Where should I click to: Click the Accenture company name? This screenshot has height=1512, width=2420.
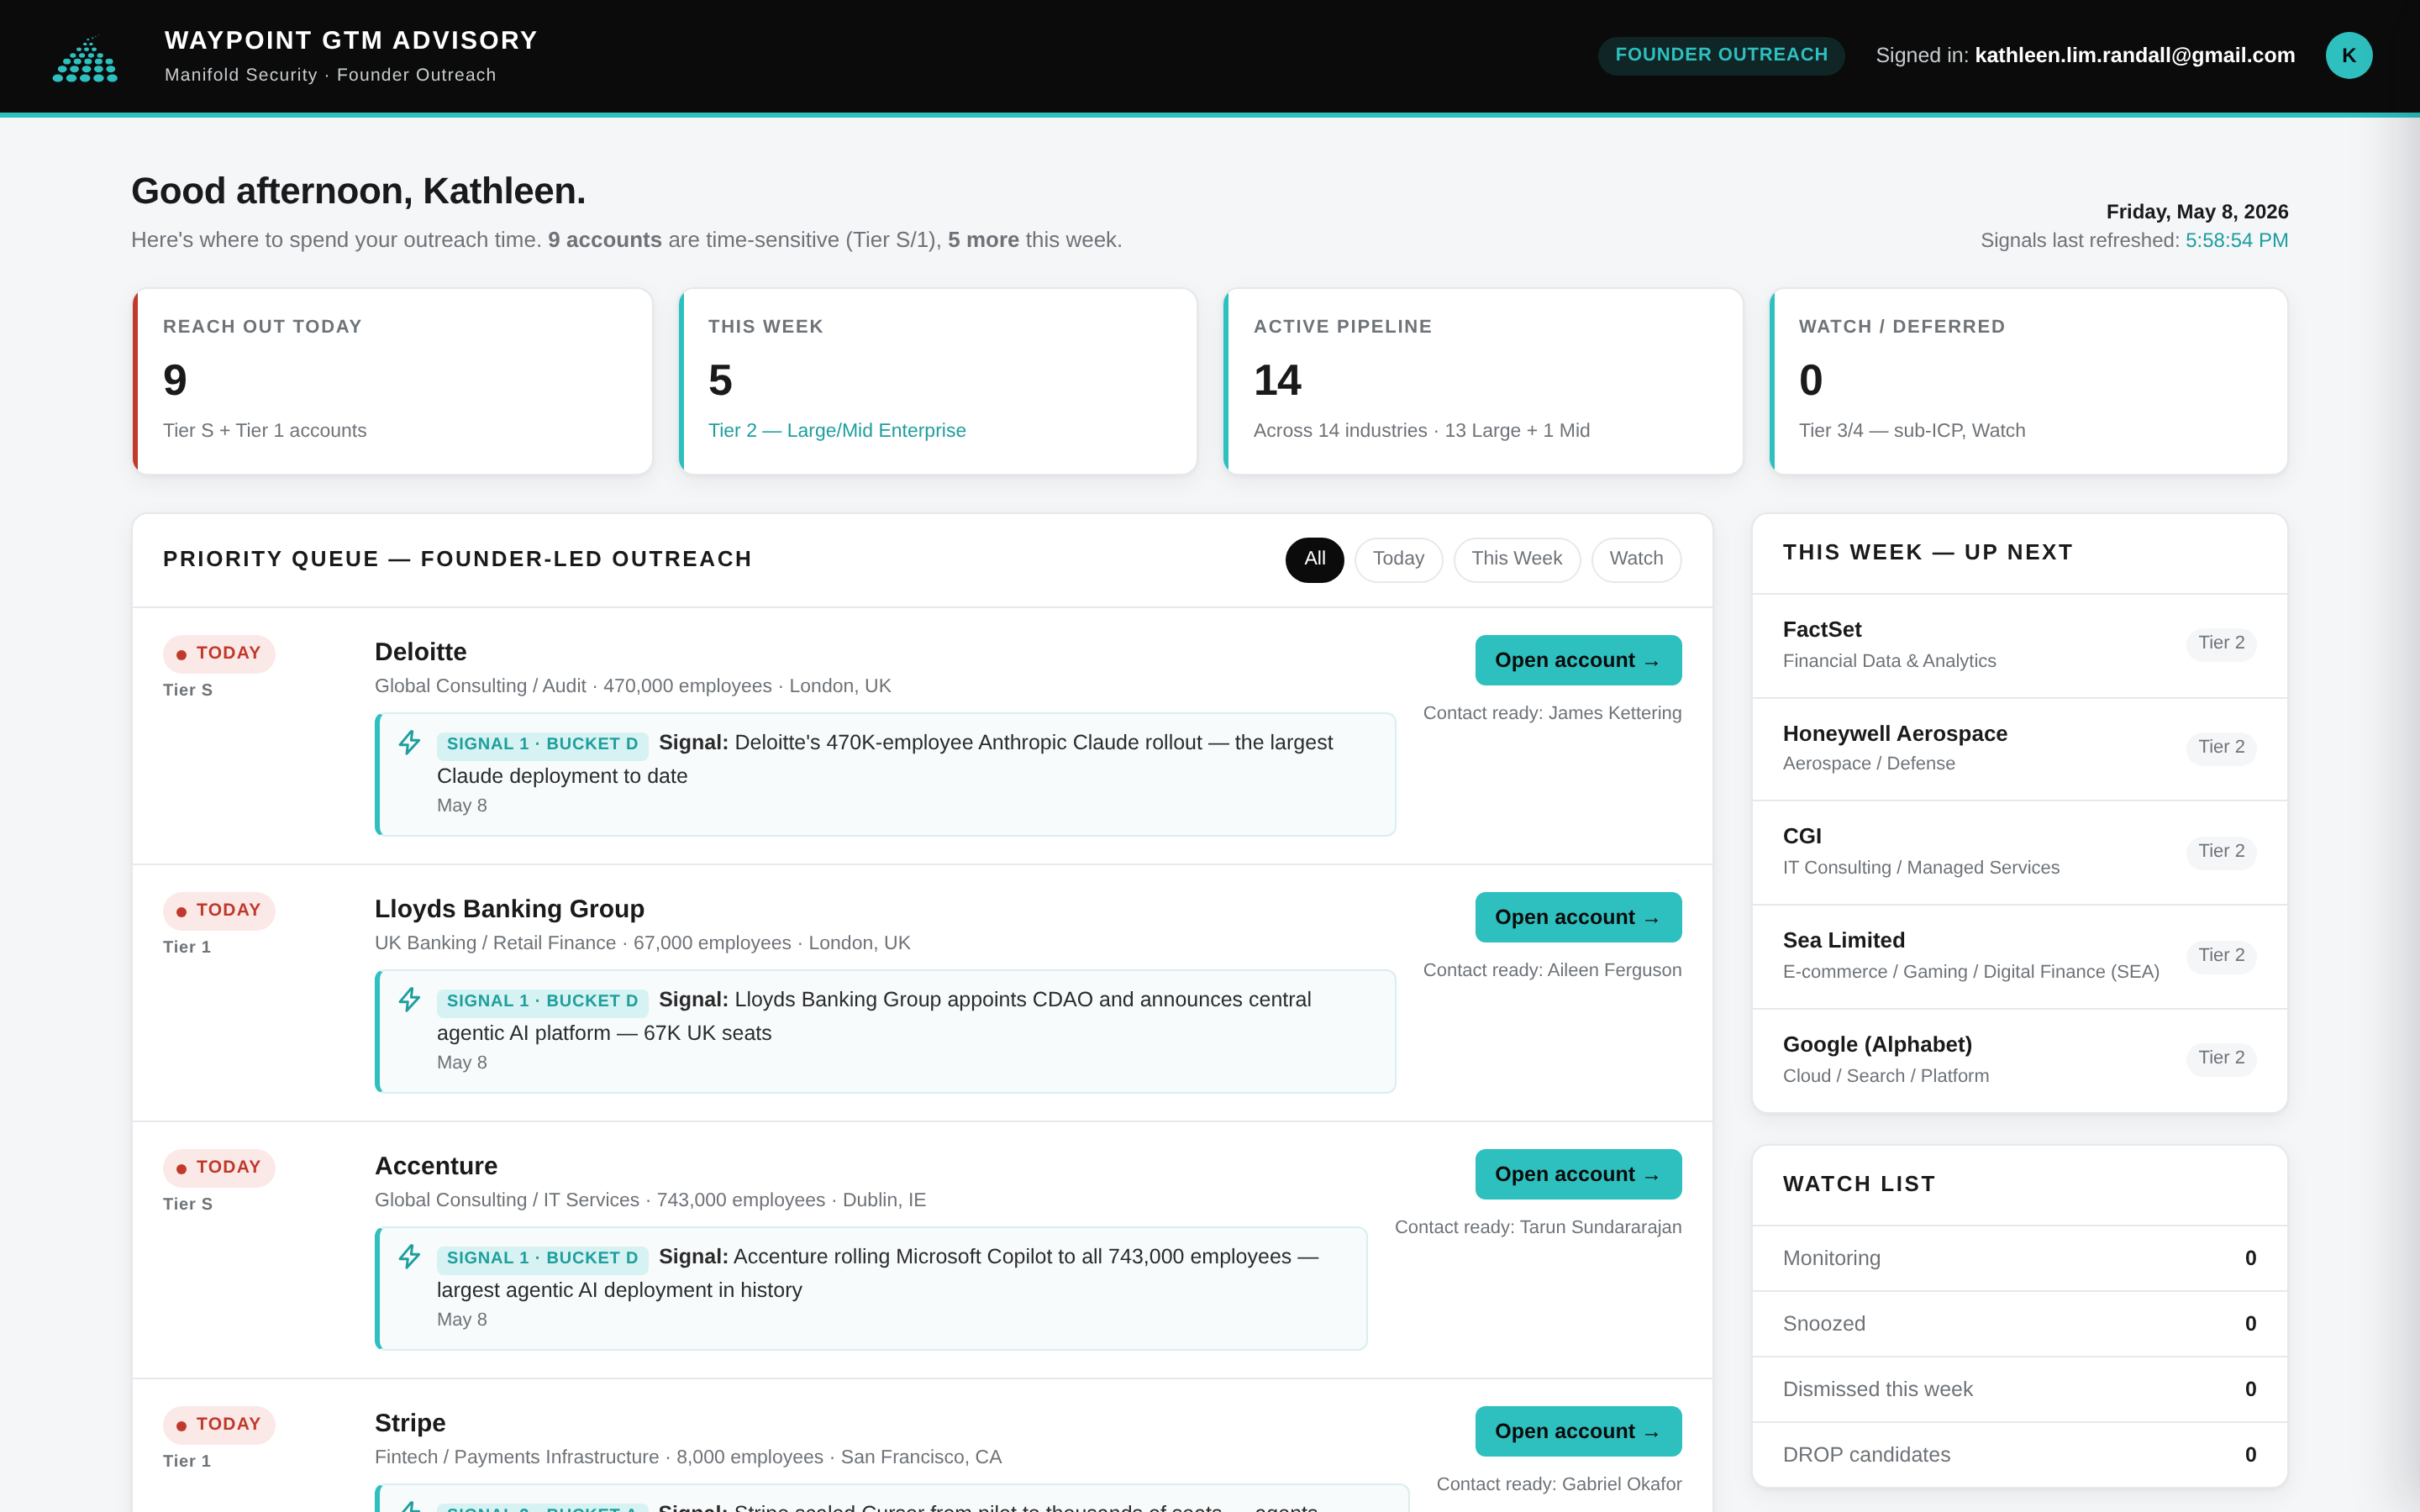coord(436,1166)
